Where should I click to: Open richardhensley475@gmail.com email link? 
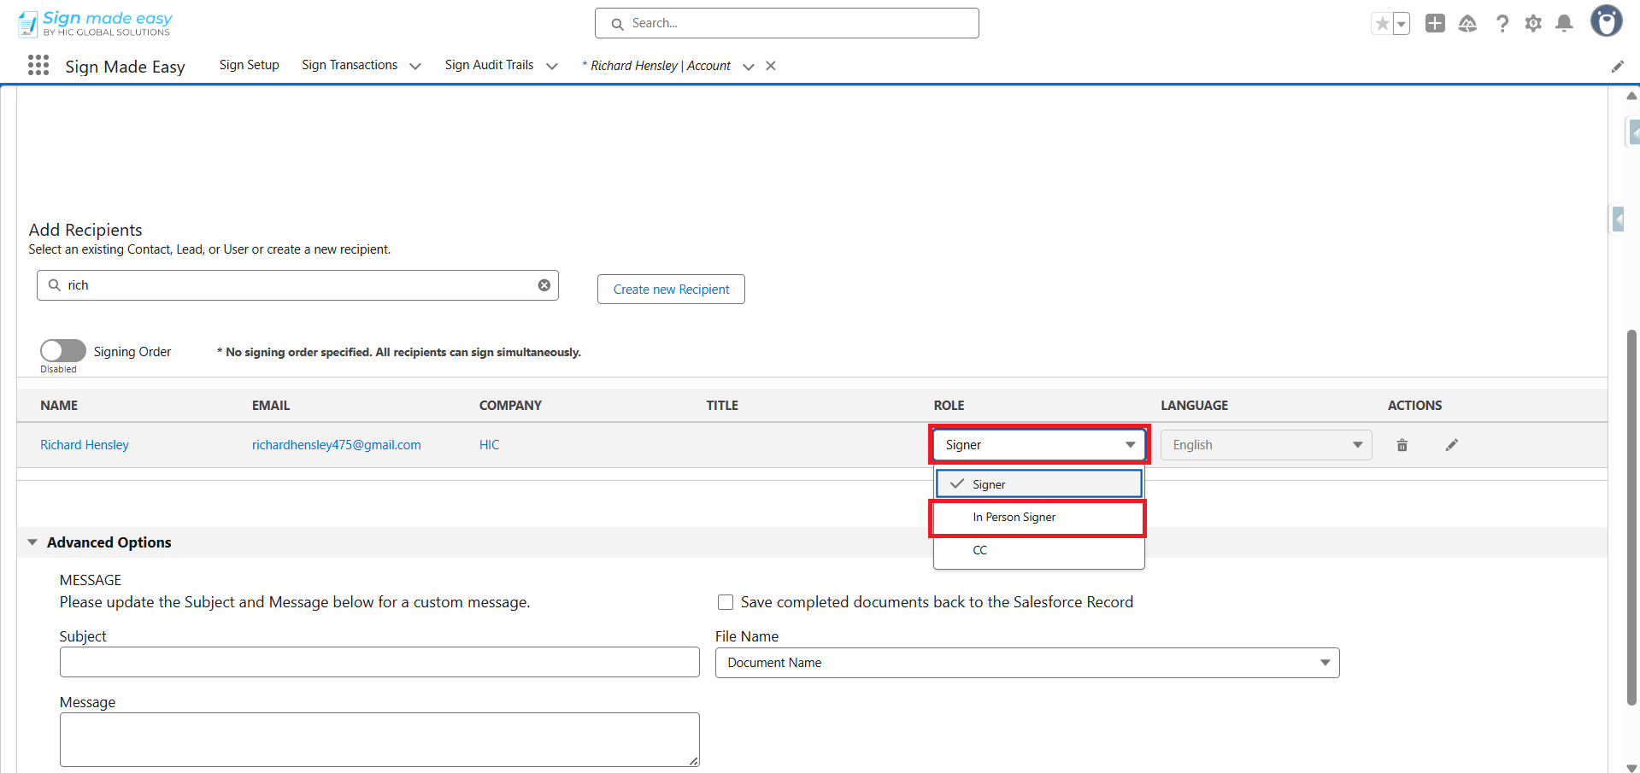click(x=336, y=445)
